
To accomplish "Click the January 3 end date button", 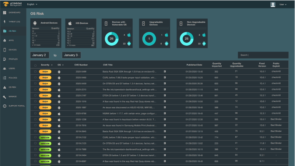I will tap(71, 55).
